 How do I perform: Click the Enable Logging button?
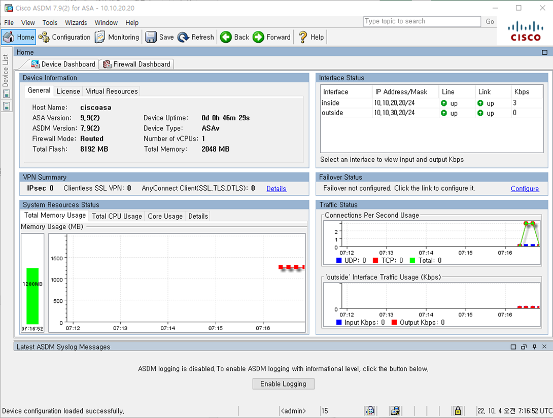point(283,384)
